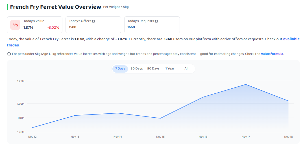303x148 pixels.
Task: Click the bold 3240 users figure
Action: pos(168,39)
